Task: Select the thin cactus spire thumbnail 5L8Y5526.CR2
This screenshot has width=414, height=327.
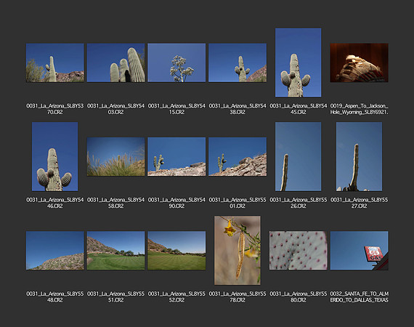Action: tap(299, 157)
